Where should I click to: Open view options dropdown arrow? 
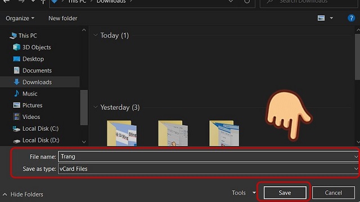331,18
